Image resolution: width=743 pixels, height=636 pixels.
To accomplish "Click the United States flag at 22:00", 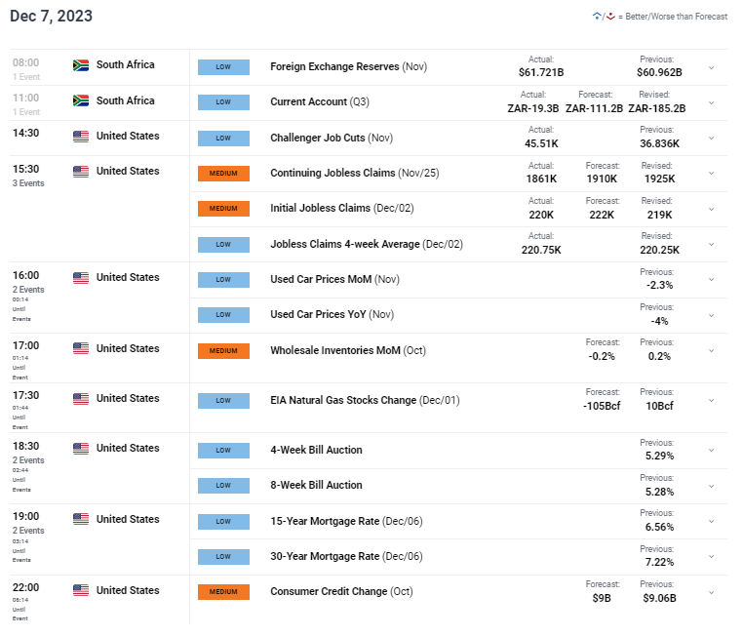I will pyautogui.click(x=81, y=590).
